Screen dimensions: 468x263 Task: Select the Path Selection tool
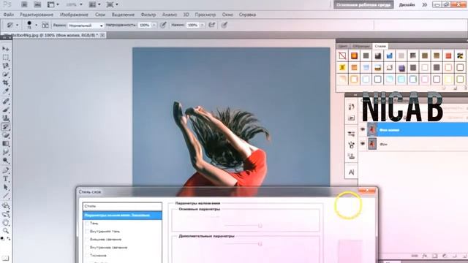pos(6,188)
